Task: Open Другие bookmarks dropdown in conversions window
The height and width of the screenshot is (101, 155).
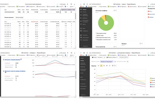Action: pos(72,55)
